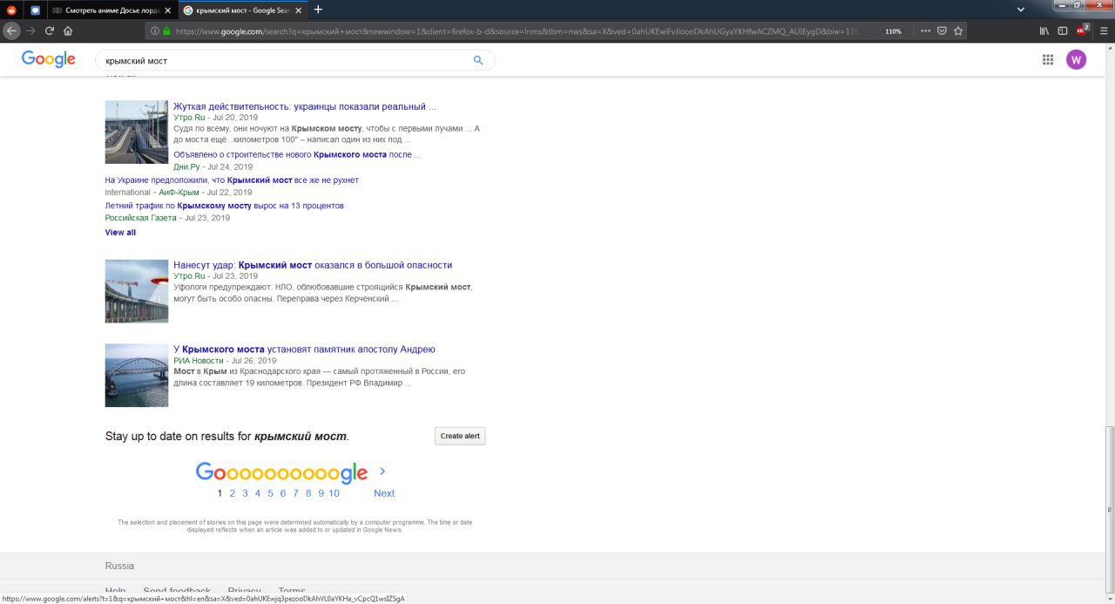1115x604 pixels.
Task: Open the site information icon in URL bar
Action: [x=155, y=31]
